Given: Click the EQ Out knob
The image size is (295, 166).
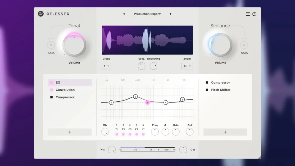Looking at the screenshot, I should [x=190, y=132].
